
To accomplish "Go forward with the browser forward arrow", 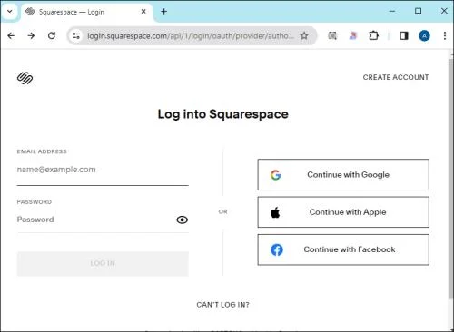I will [31, 36].
